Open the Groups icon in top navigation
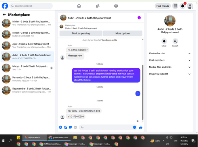Viewport: 198px width, 147px height. click(x=116, y=6)
